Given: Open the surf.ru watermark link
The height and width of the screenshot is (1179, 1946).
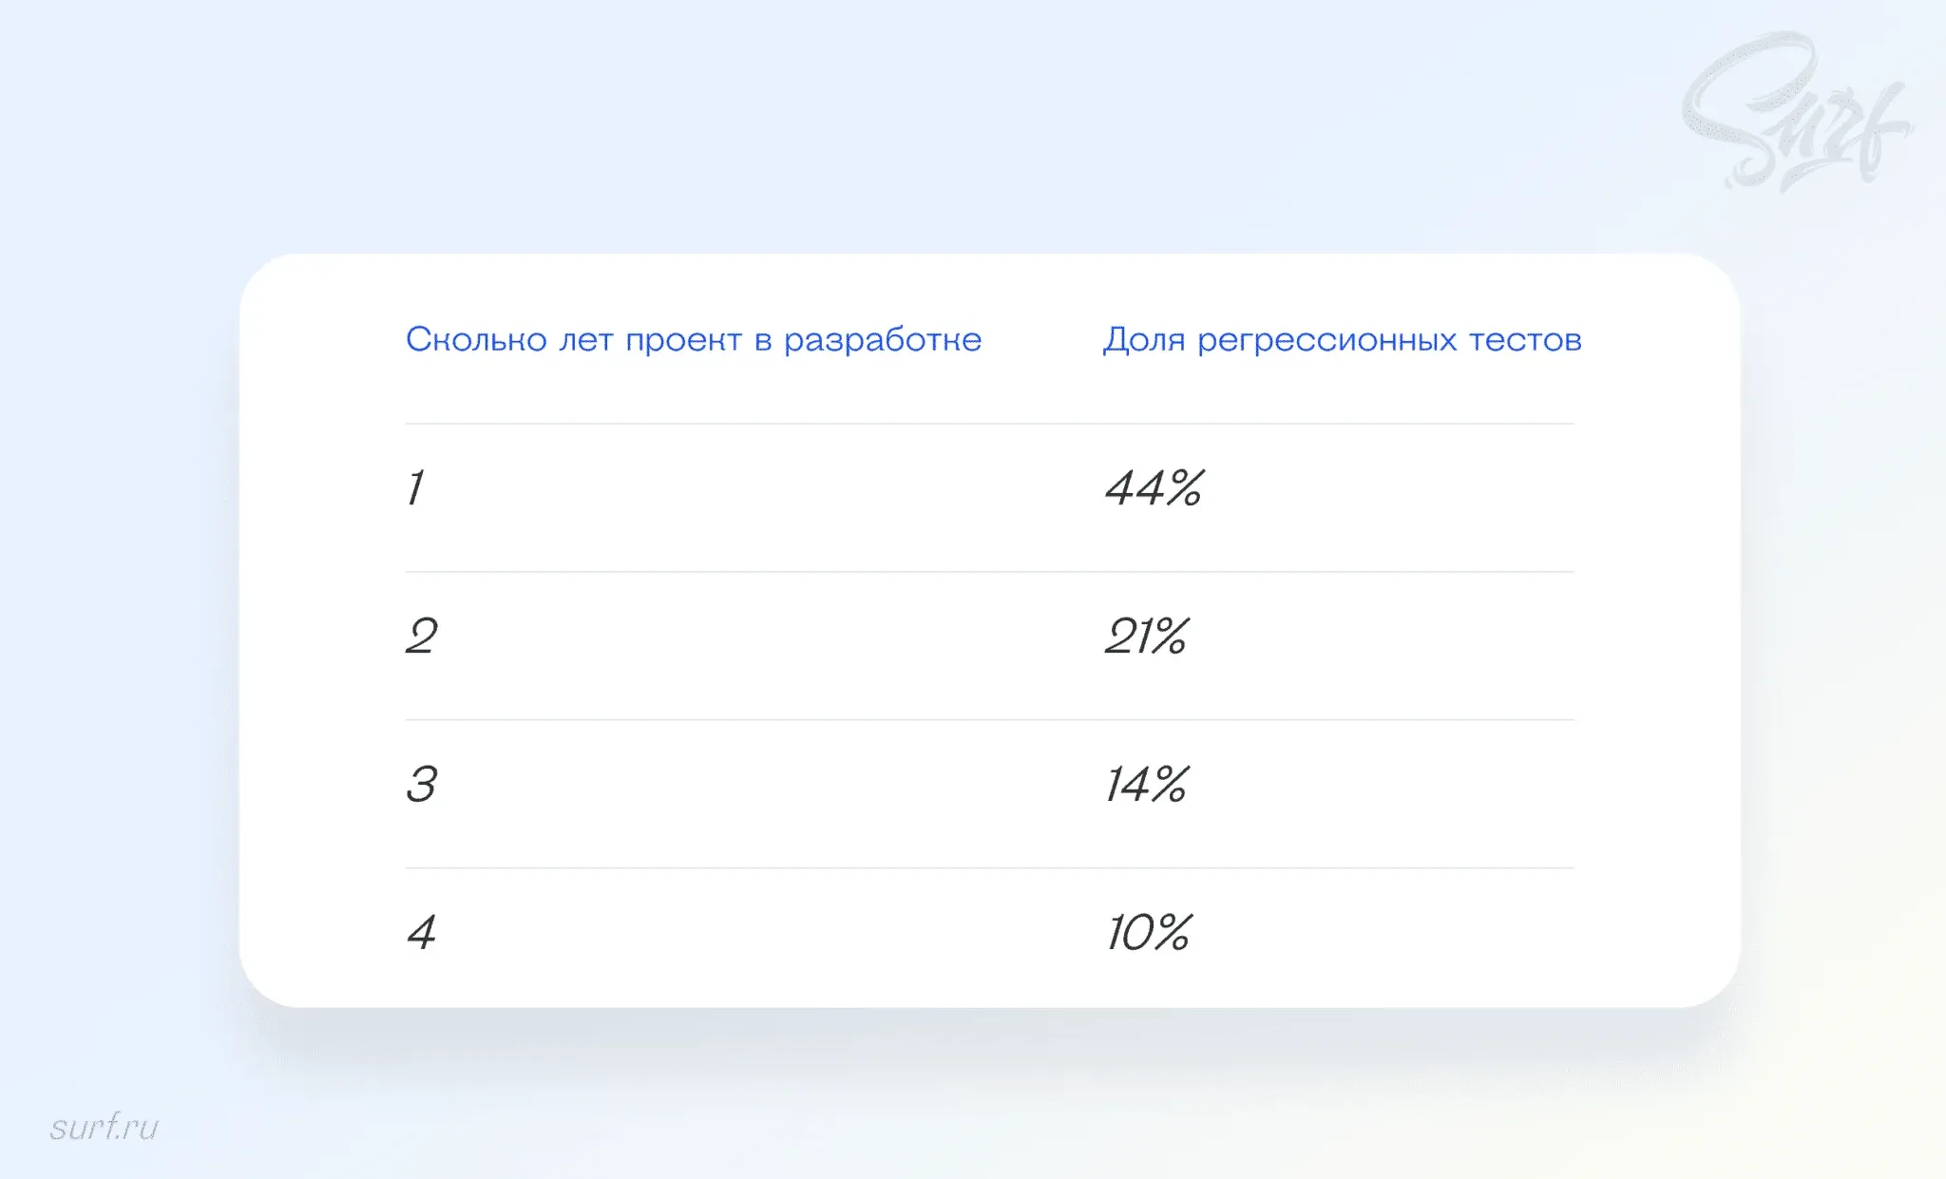Looking at the screenshot, I should (104, 1128).
